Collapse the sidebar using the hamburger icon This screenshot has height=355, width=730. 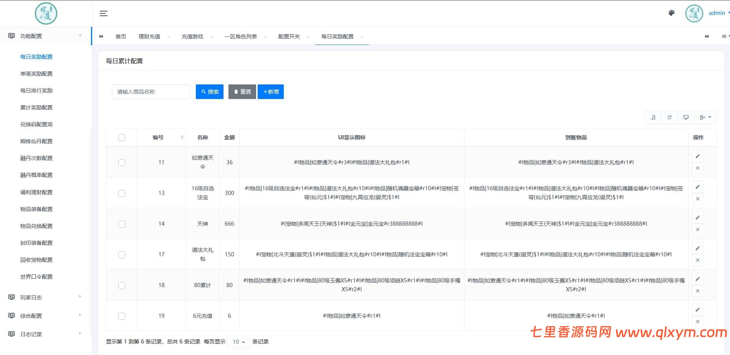103,13
